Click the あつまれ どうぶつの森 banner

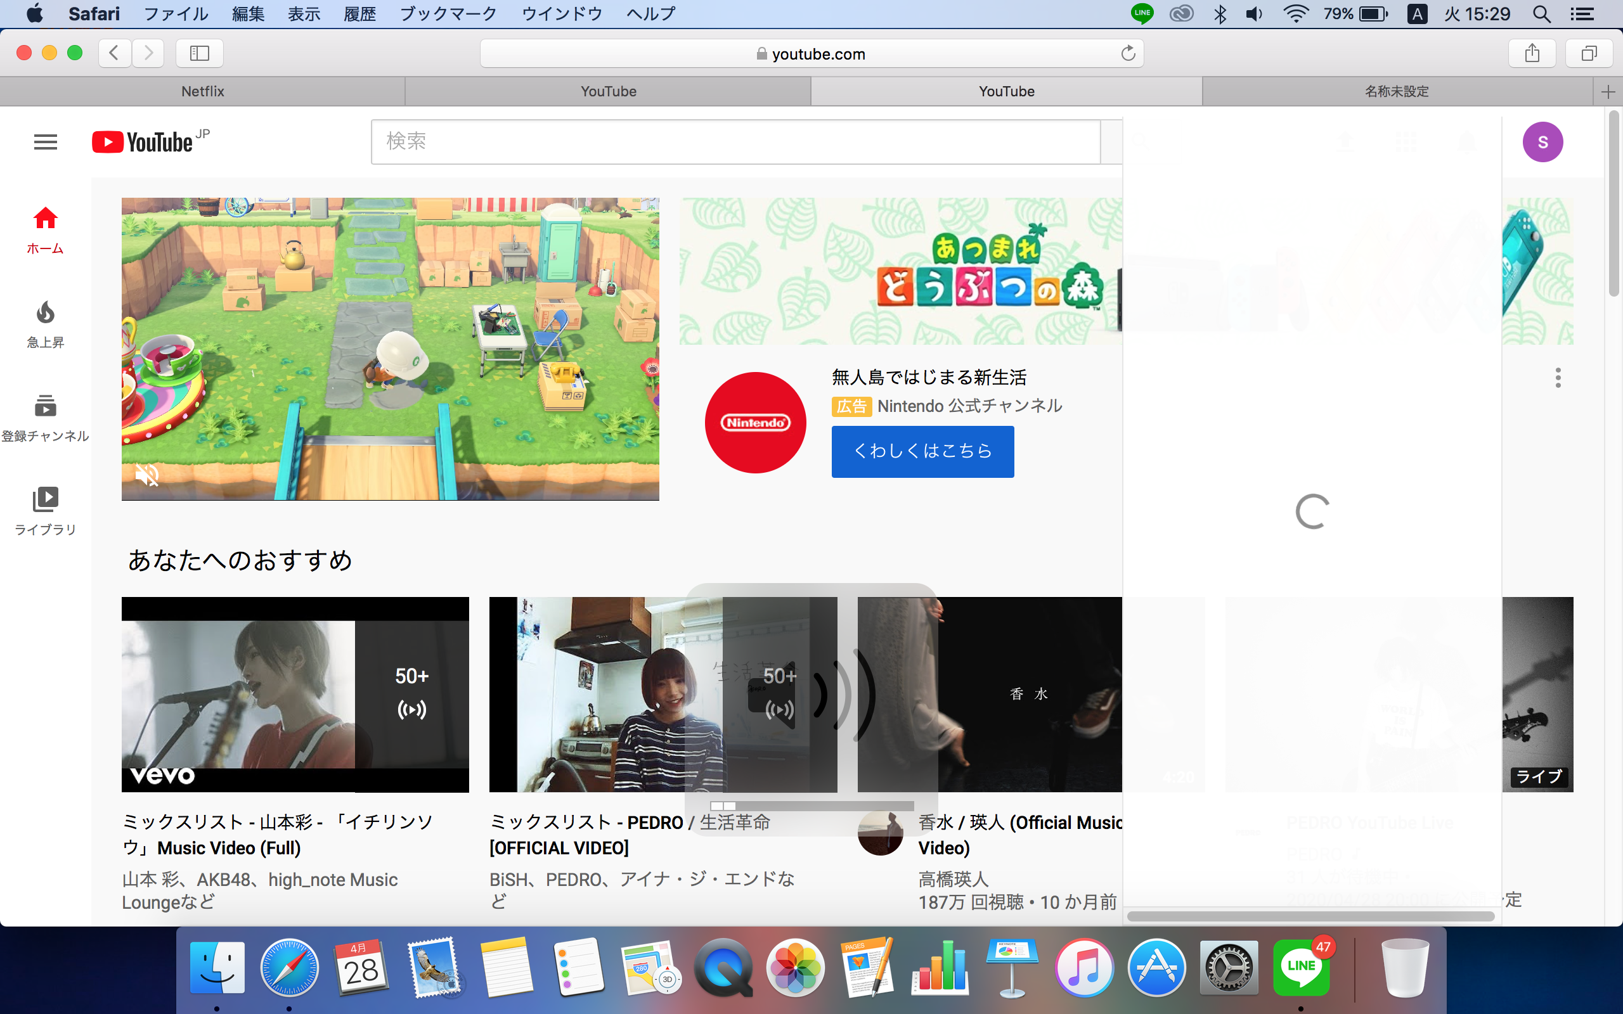901,271
